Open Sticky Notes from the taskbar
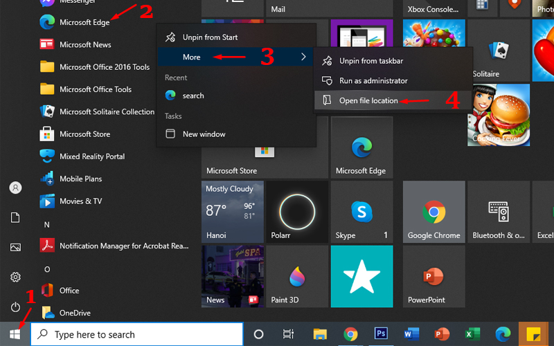Image resolution: width=554 pixels, height=346 pixels. [x=533, y=334]
